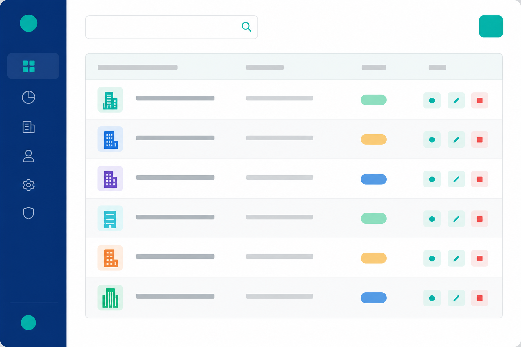
Task: Click green status pill in teal building row
Action: click(x=373, y=100)
